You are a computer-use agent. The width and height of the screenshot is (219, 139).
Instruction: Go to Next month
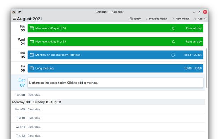181,19
